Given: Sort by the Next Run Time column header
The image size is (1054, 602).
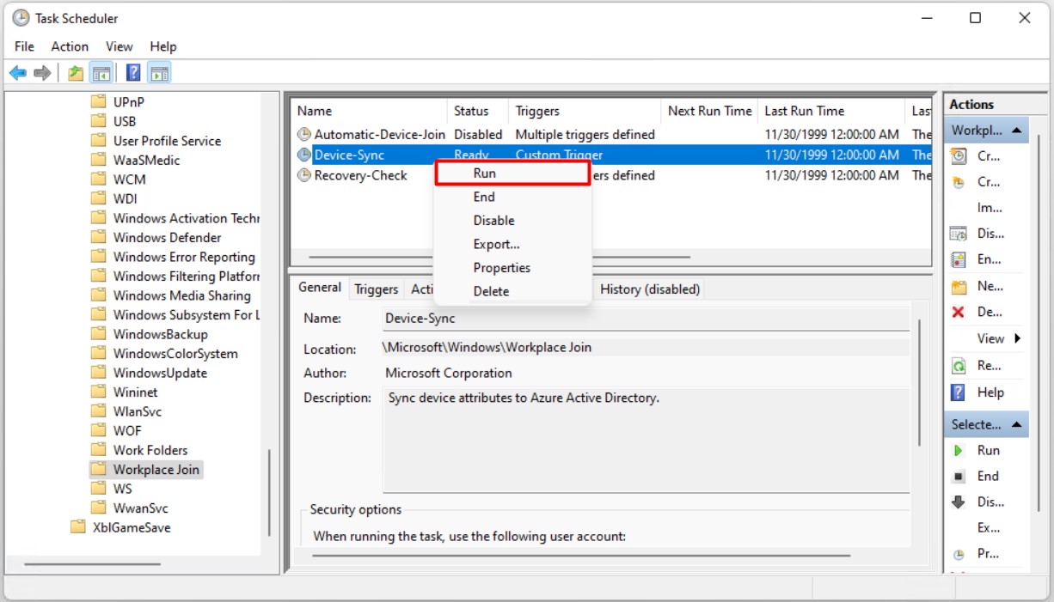Looking at the screenshot, I should pyautogui.click(x=710, y=111).
